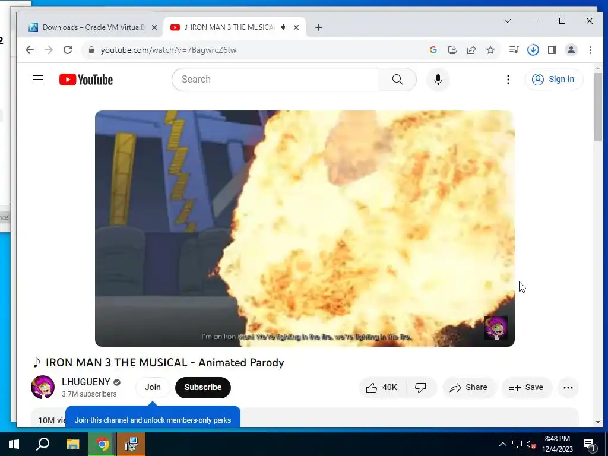Image resolution: width=608 pixels, height=456 pixels.
Task: Show hidden system tray icons
Action: 502,444
